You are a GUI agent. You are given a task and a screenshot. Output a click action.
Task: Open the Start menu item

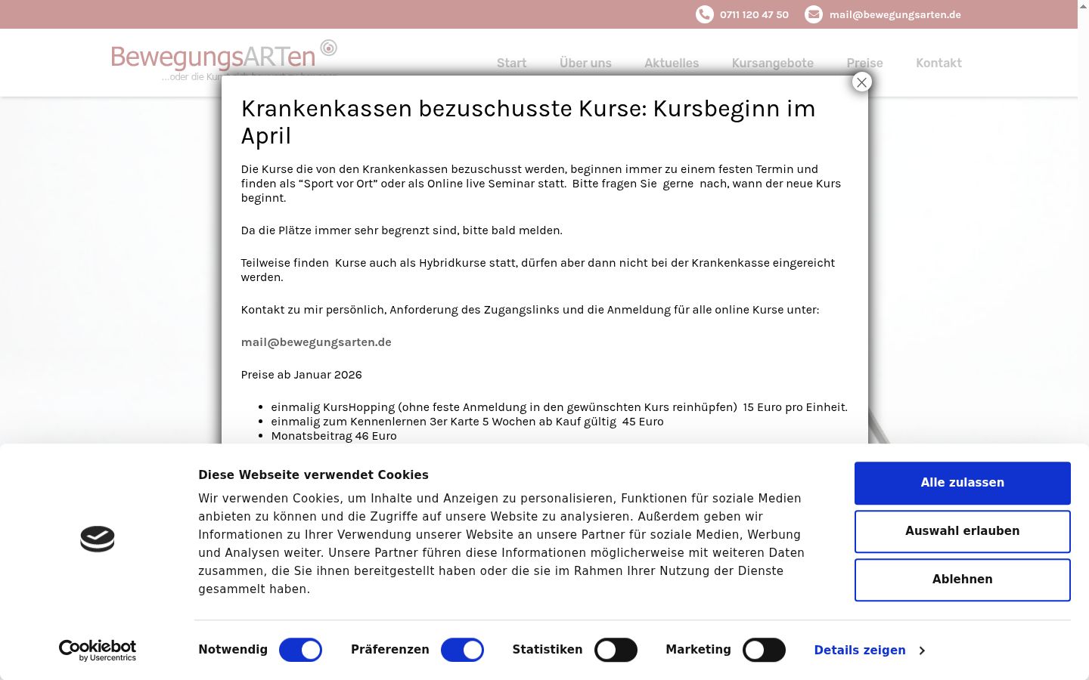click(x=511, y=63)
